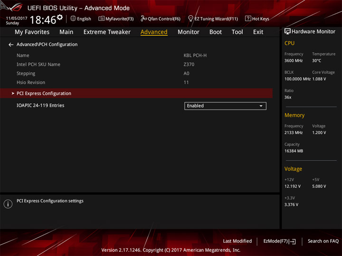The width and height of the screenshot is (342, 256).
Task: Open the Main tab
Action: click(66, 32)
